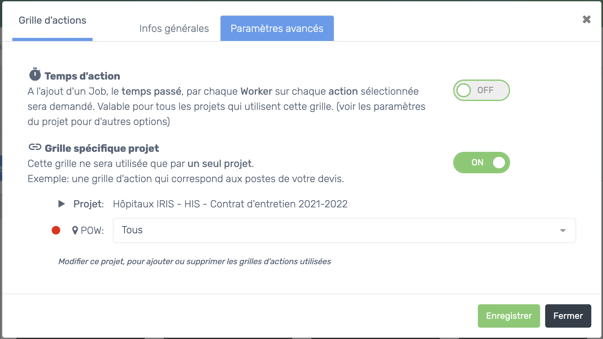
Task: Click the Projet label text
Action: [88, 204]
